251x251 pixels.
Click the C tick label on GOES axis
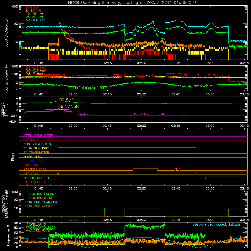point(17,98)
